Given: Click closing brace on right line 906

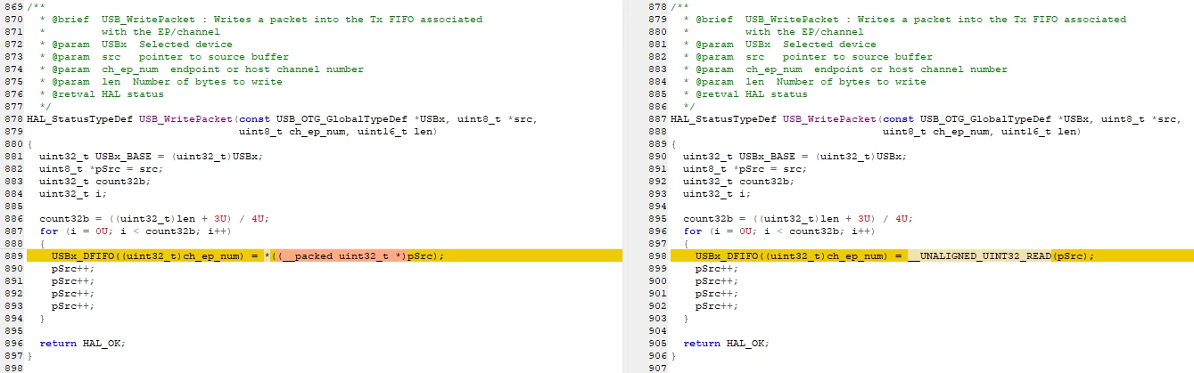Looking at the screenshot, I should pos(673,355).
